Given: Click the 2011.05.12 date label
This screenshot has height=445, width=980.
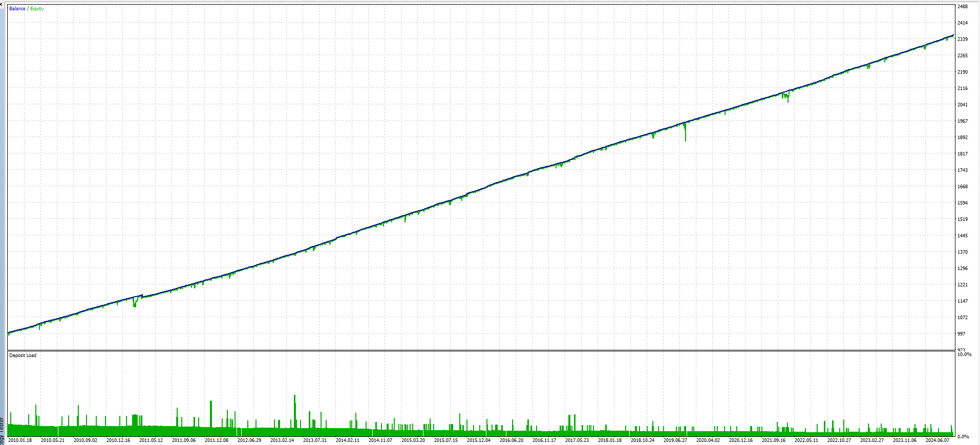Looking at the screenshot, I should point(151,440).
